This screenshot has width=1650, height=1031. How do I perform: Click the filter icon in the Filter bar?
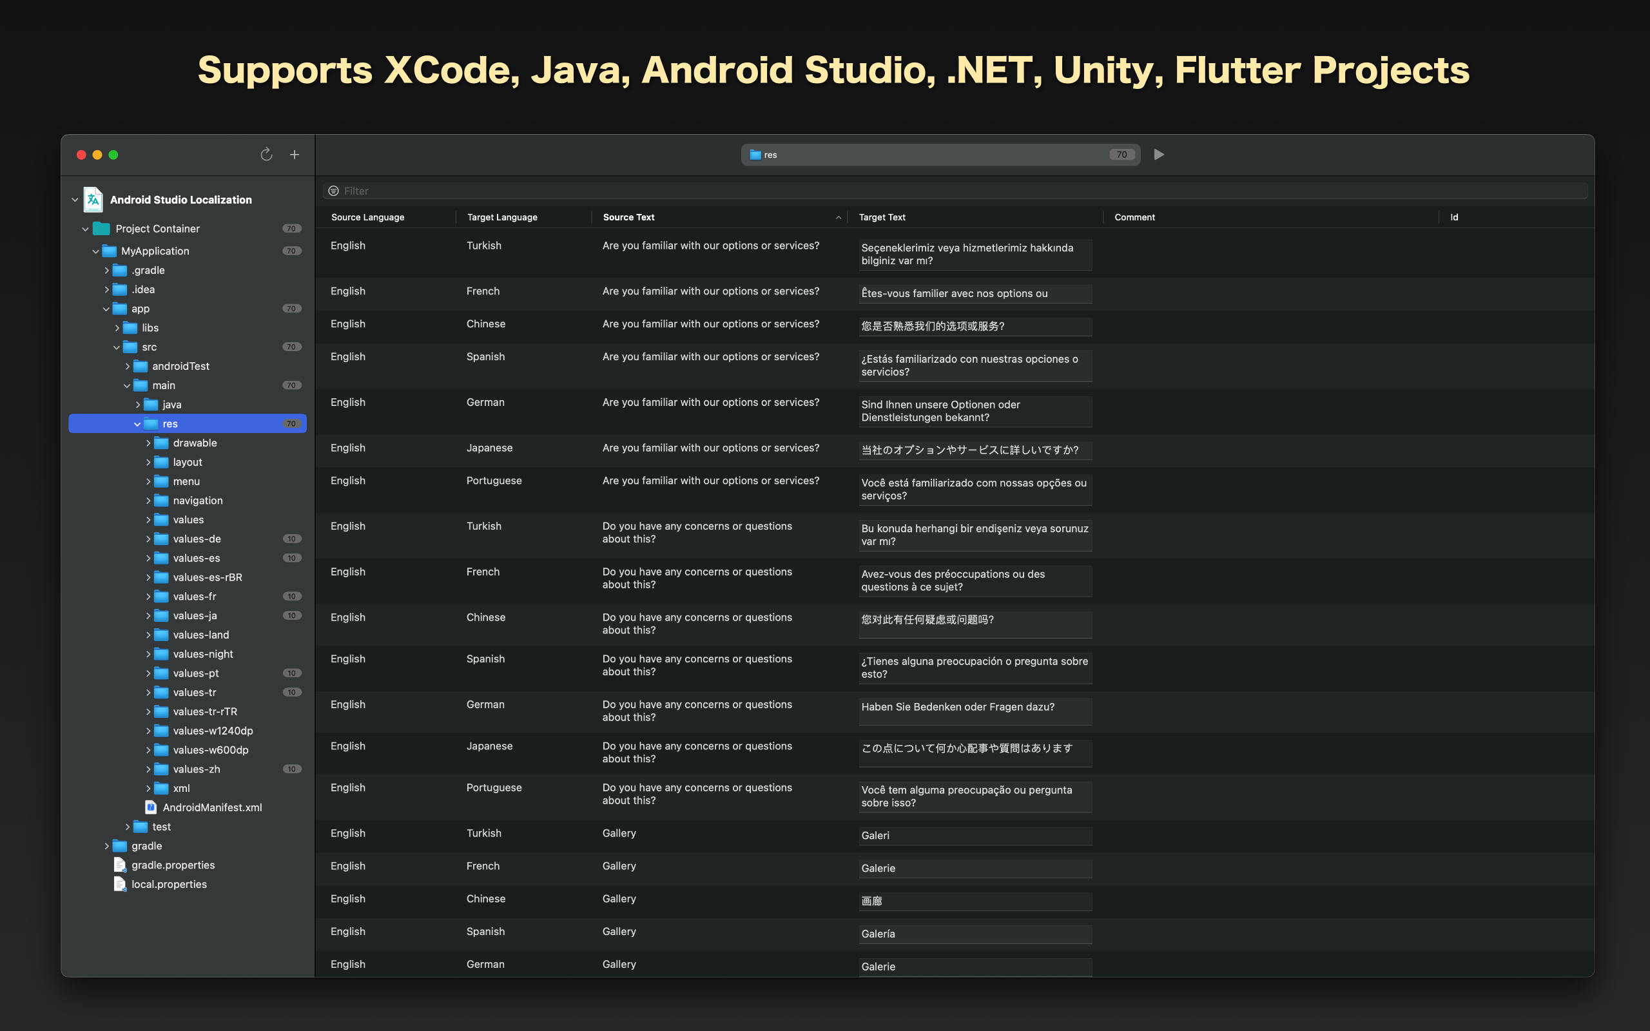pos(333,191)
